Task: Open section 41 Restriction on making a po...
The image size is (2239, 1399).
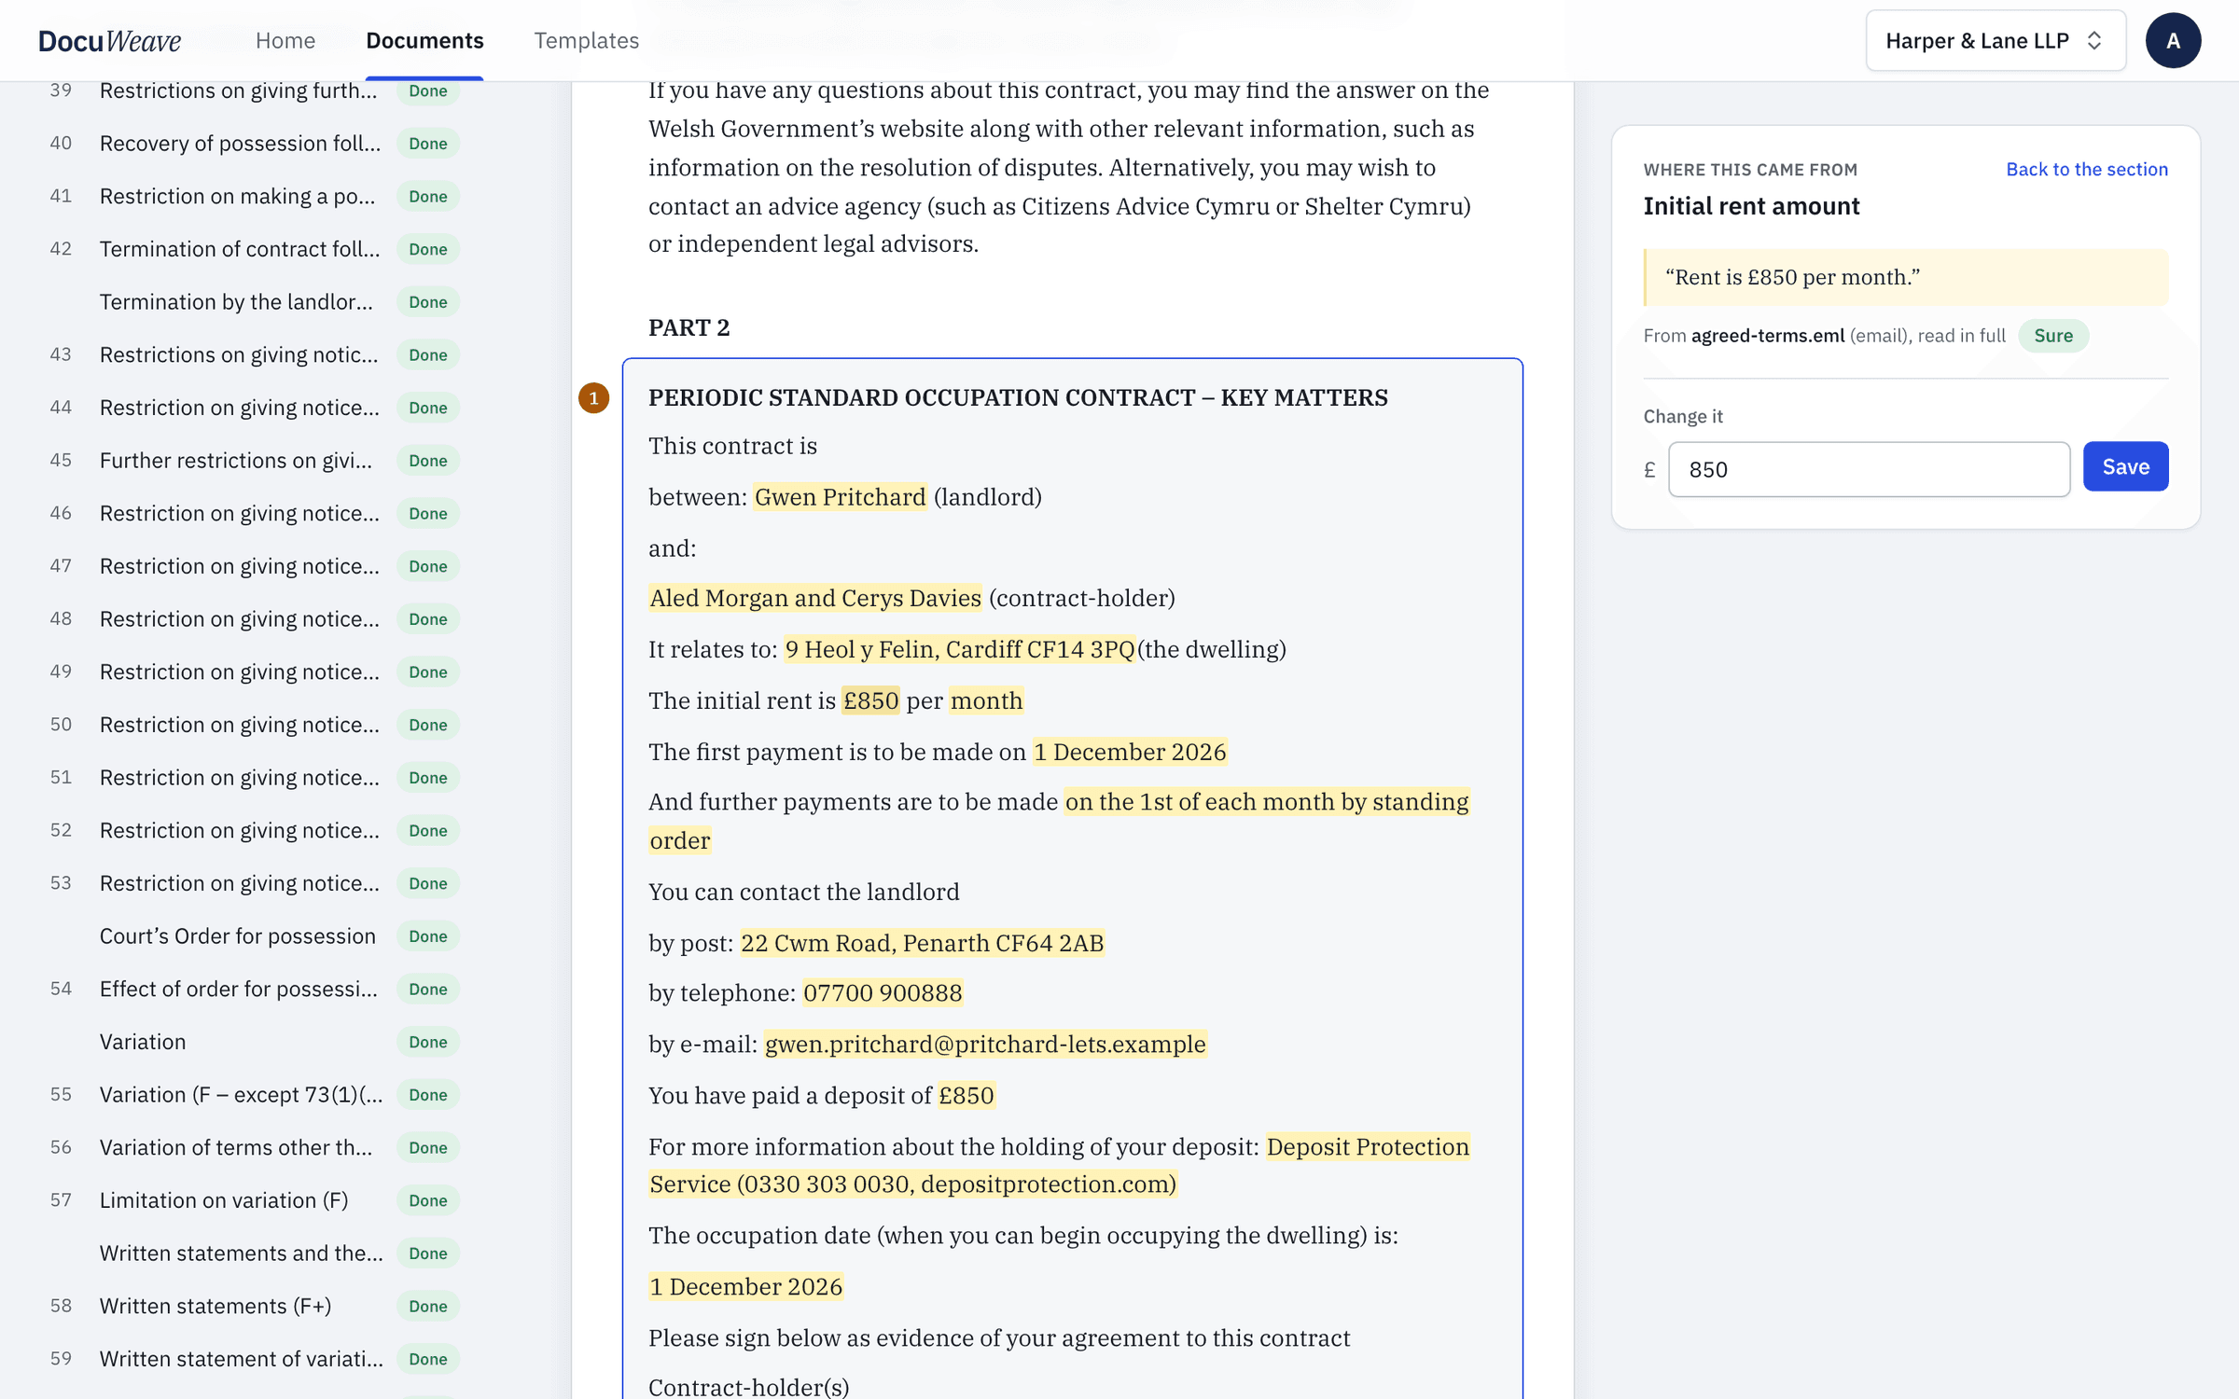Action: tap(254, 196)
